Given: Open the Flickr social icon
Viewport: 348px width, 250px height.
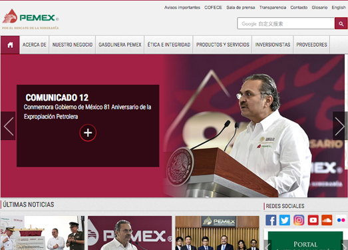Looking at the screenshot, I should (341, 220).
